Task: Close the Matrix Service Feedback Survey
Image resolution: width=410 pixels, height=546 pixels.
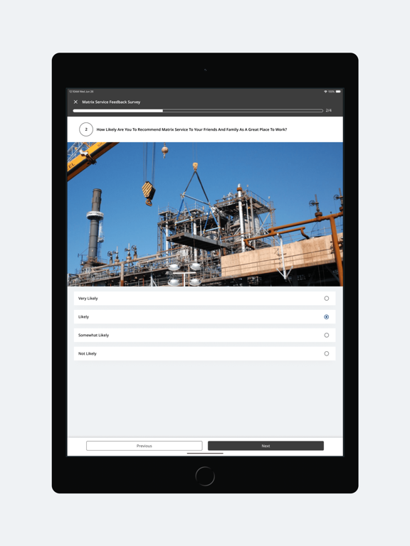Action: pyautogui.click(x=75, y=102)
